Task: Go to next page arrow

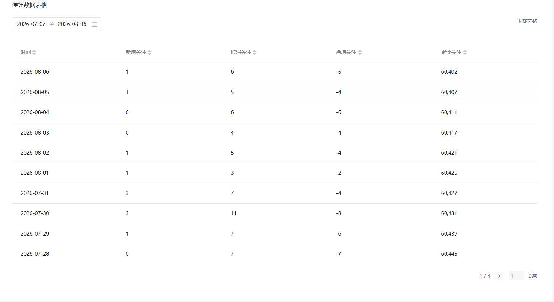Action: (499, 276)
